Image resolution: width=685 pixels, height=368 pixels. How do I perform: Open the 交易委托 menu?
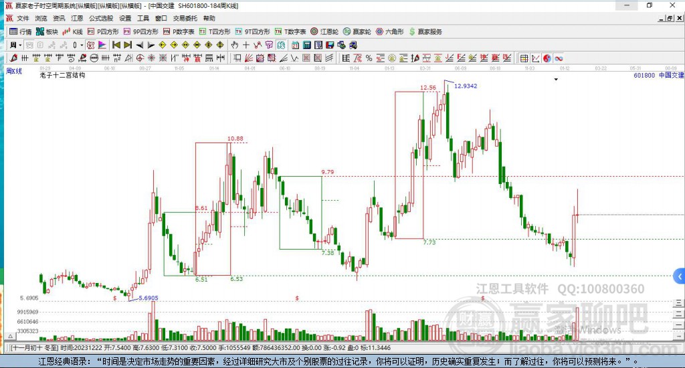click(x=185, y=18)
